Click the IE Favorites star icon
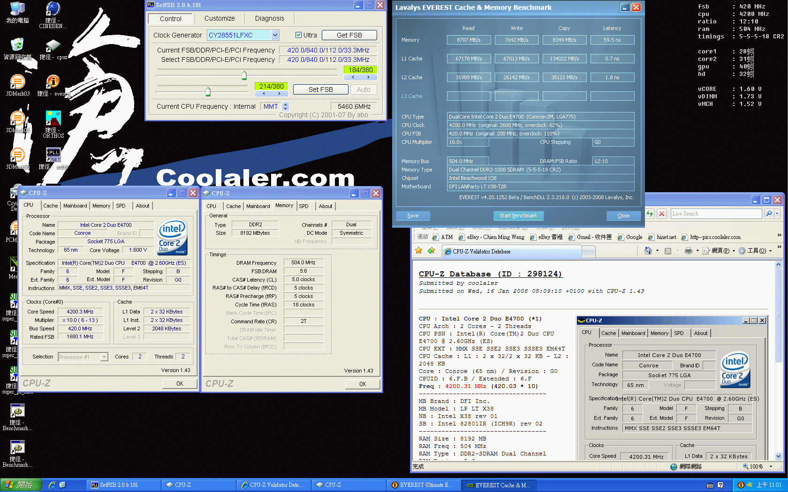788x492 pixels. coord(419,251)
